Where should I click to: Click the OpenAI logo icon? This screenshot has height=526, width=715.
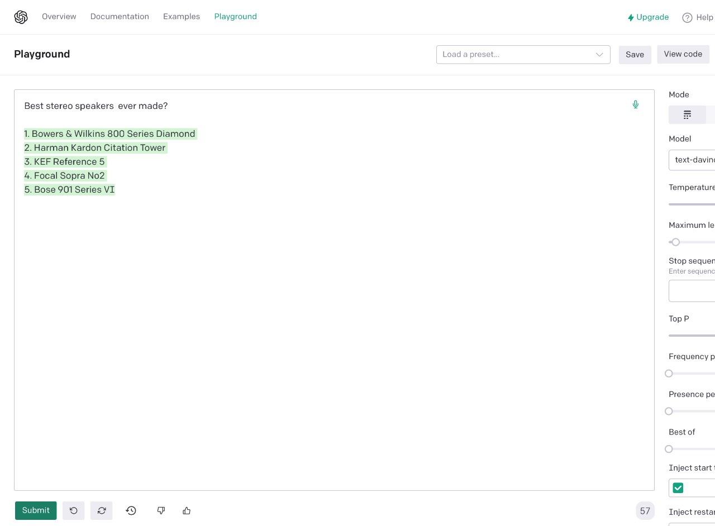(21, 17)
